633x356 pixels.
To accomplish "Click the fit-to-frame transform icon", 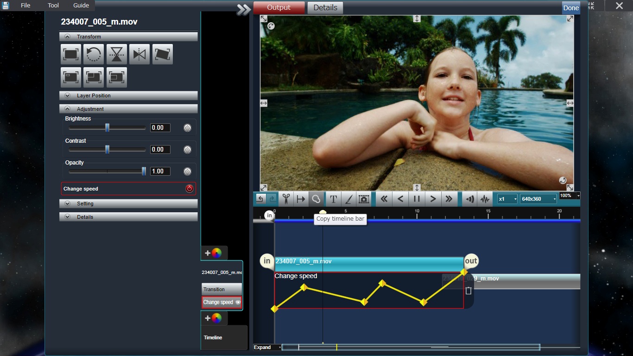I will (x=71, y=54).
